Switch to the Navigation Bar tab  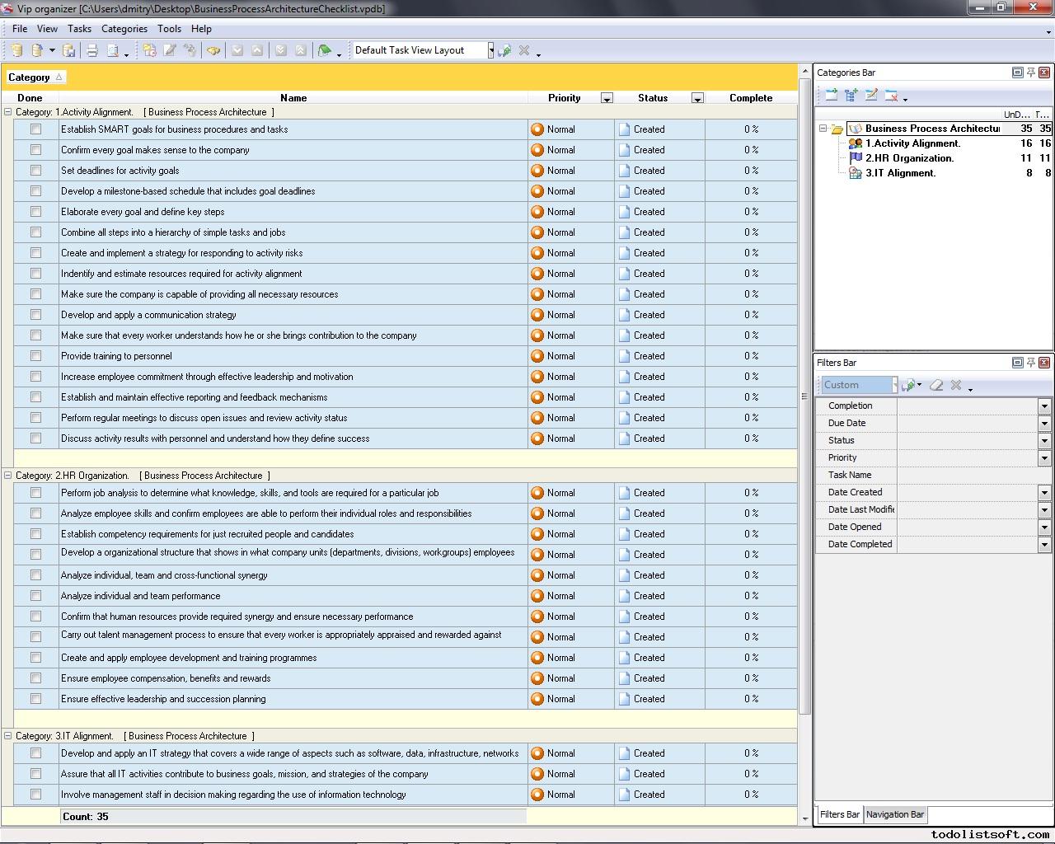[894, 814]
